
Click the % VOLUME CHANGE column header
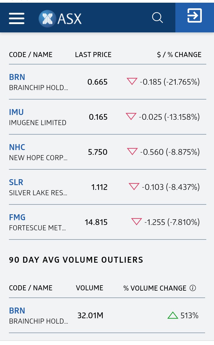155,288
